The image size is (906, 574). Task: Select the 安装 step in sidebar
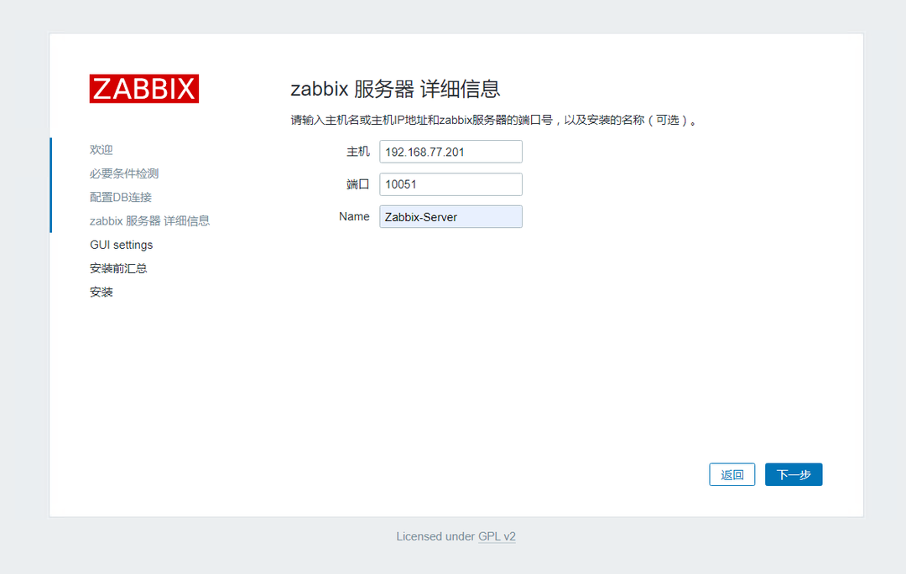(102, 292)
